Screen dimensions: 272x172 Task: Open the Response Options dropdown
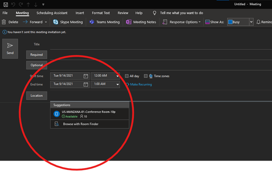click(181, 22)
